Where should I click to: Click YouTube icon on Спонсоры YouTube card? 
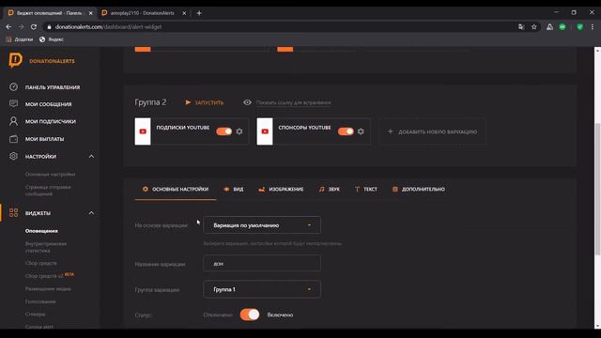click(265, 131)
